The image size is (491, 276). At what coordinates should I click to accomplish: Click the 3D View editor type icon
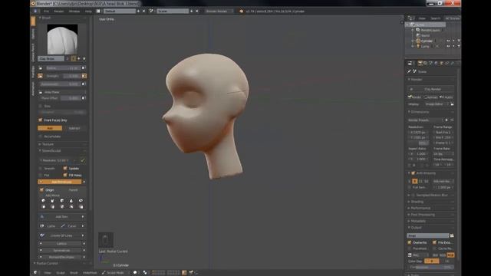pyautogui.click(x=35, y=273)
